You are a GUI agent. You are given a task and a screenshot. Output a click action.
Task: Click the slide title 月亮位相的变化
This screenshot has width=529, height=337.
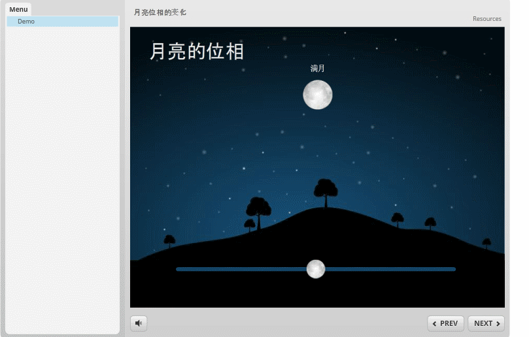[160, 12]
